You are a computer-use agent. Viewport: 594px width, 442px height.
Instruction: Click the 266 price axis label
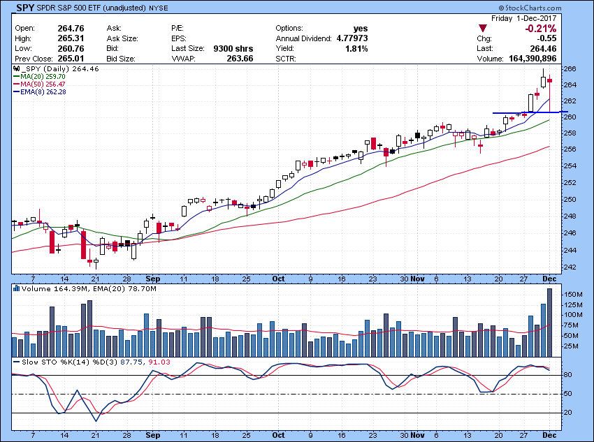[x=570, y=69]
